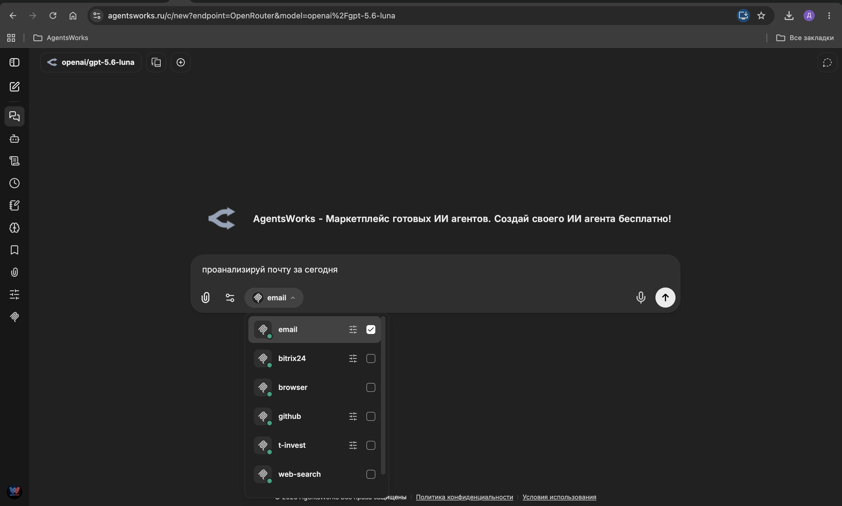Start voice input with the microphone icon

(641, 298)
